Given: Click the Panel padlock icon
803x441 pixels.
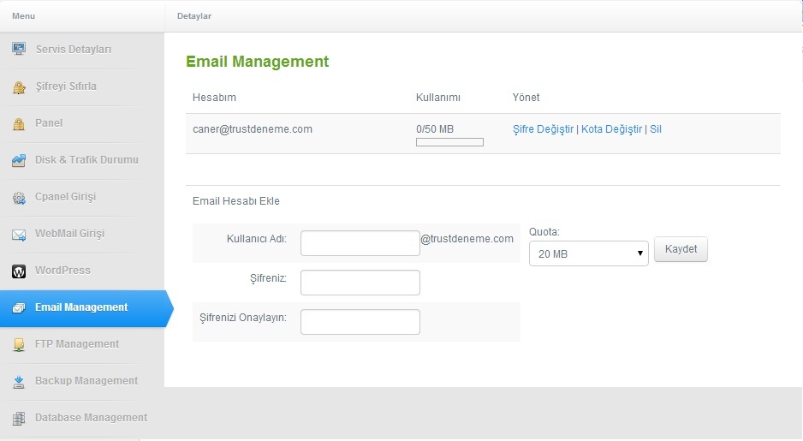Looking at the screenshot, I should (x=19, y=124).
